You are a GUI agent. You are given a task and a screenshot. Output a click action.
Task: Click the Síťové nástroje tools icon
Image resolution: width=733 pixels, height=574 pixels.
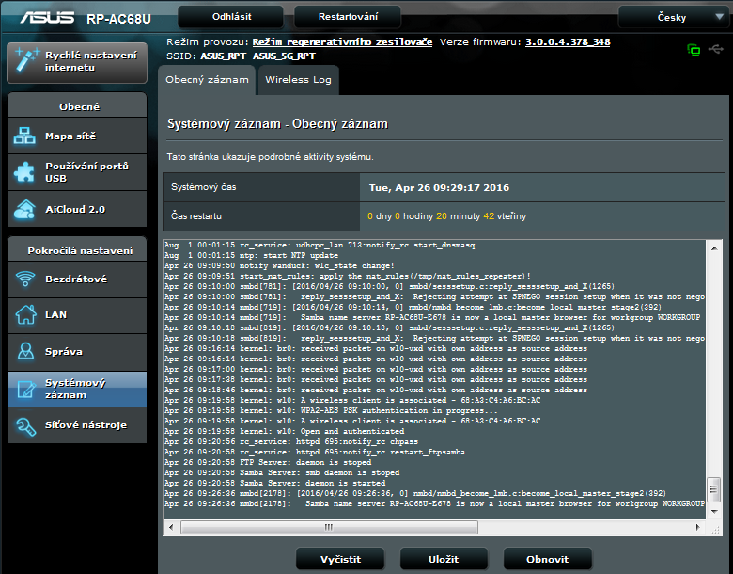coord(24,426)
